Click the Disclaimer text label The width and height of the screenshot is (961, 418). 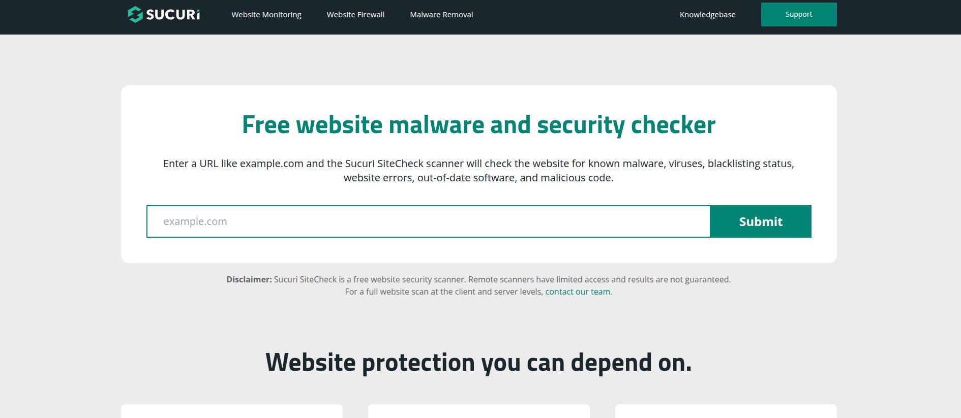click(x=249, y=280)
